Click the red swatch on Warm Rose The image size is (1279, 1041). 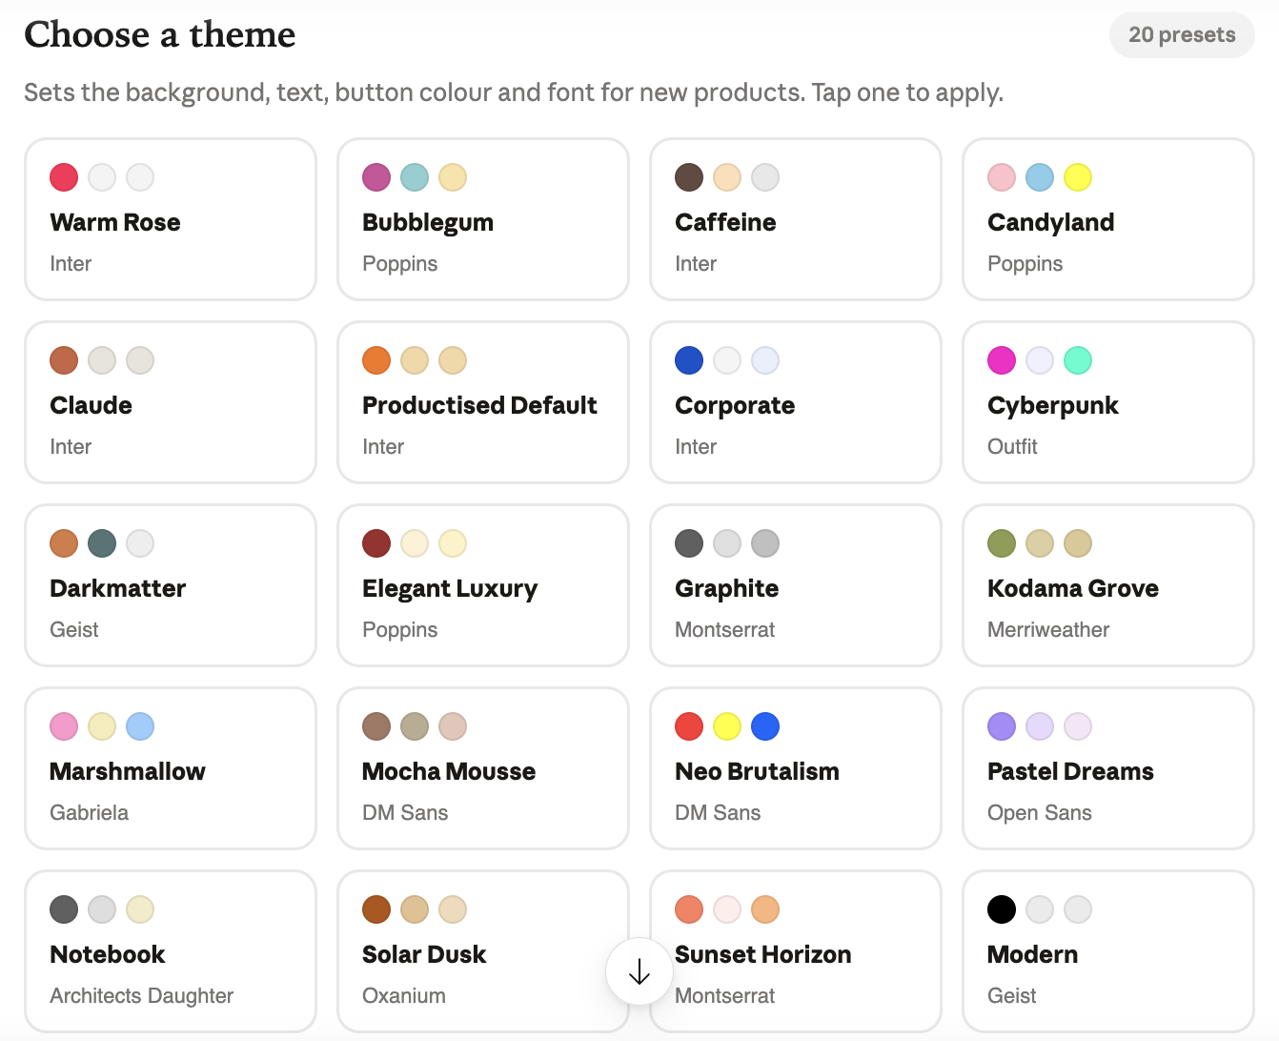[64, 177]
